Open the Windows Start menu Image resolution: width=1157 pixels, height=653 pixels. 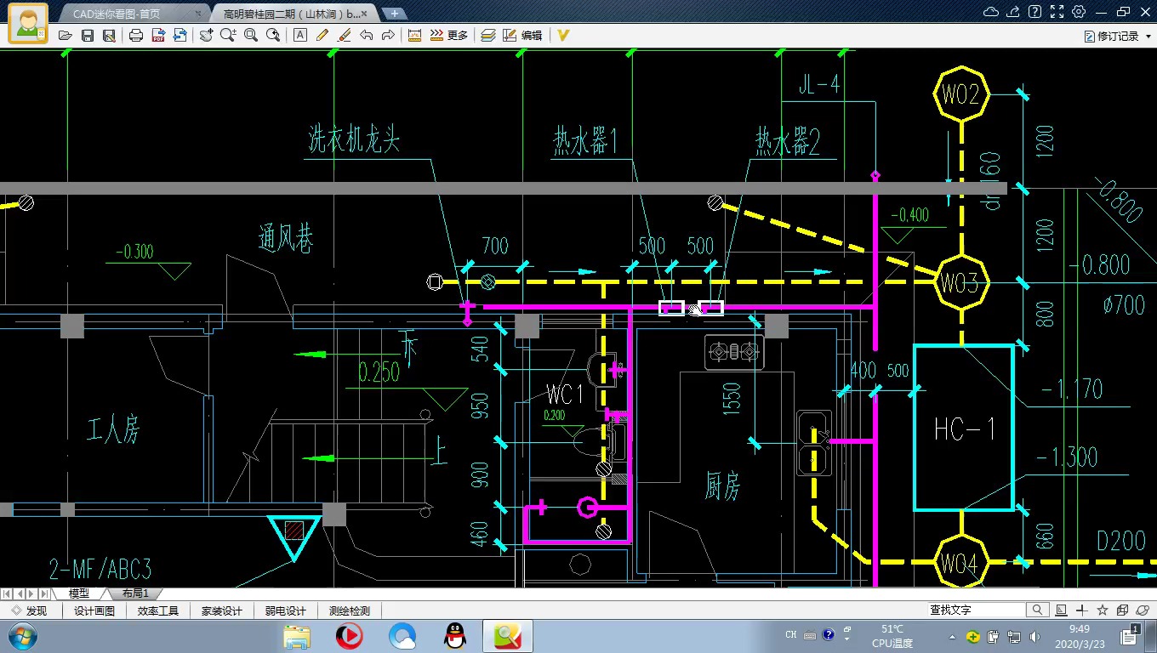tap(20, 636)
